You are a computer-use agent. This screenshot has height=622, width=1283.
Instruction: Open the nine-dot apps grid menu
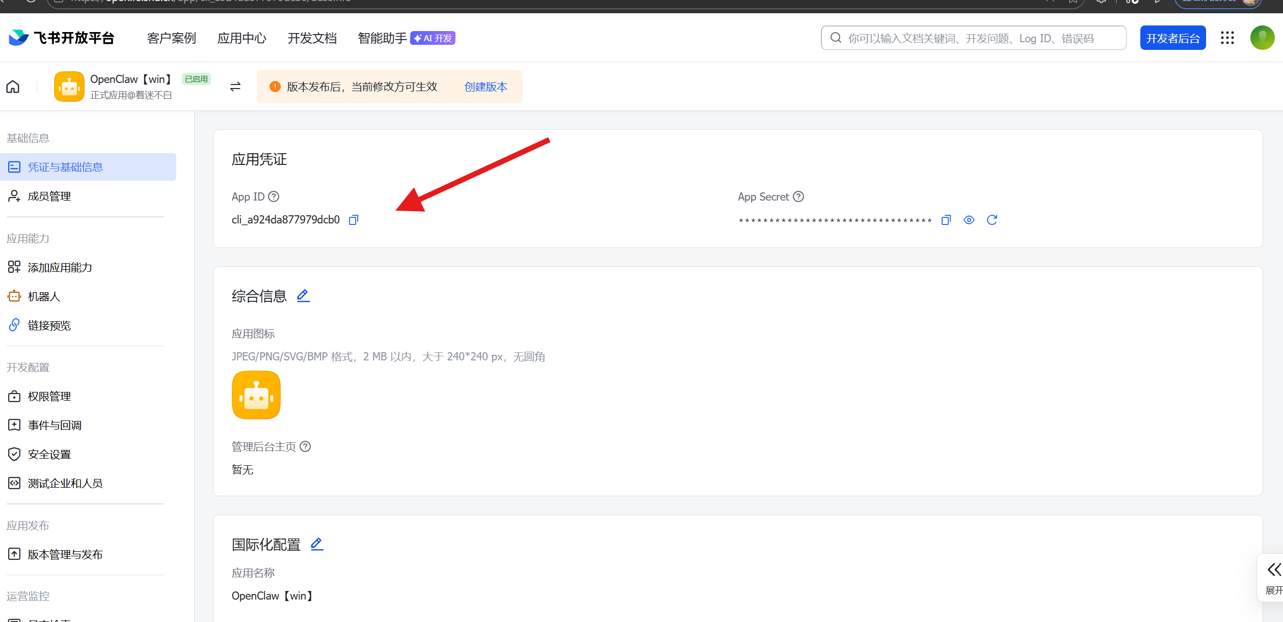point(1227,38)
